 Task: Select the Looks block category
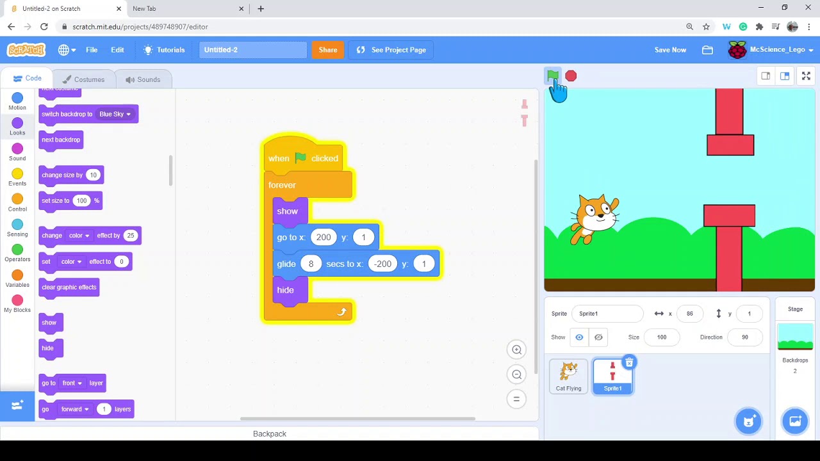17,126
